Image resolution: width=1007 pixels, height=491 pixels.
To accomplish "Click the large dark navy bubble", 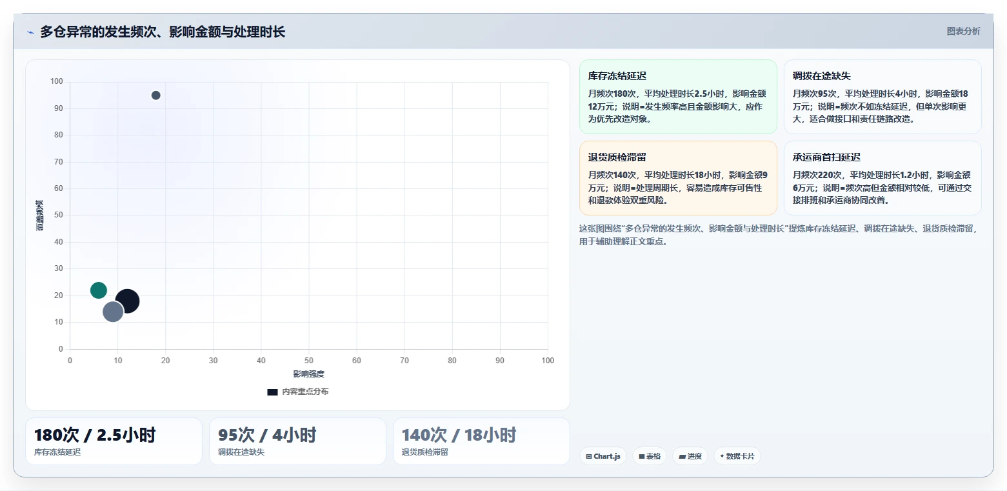I will [127, 301].
